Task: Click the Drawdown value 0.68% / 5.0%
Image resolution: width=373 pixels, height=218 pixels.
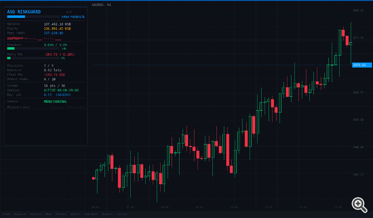Action: [55, 45]
